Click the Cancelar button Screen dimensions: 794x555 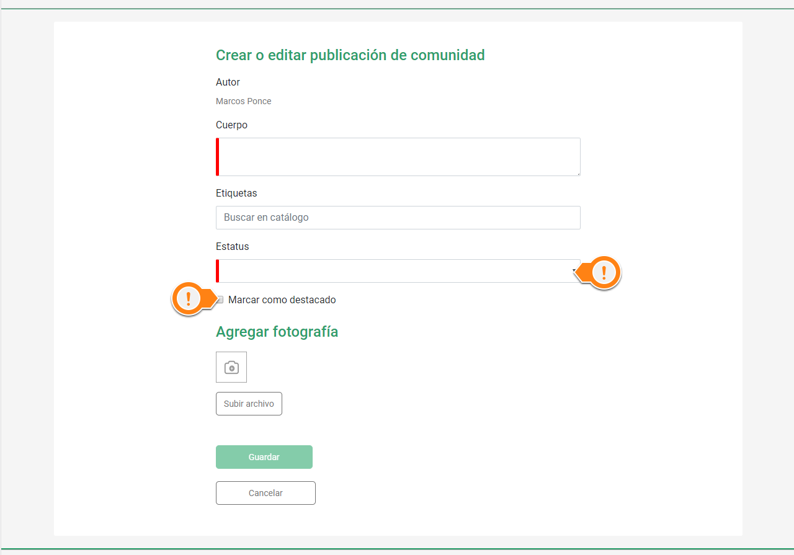click(x=265, y=493)
